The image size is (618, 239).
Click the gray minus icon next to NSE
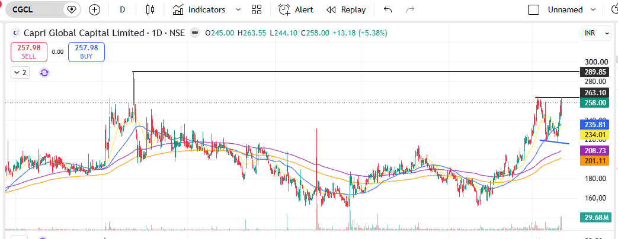coord(194,33)
